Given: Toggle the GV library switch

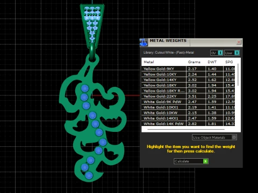Looking at the screenshot, I should (x=217, y=53).
